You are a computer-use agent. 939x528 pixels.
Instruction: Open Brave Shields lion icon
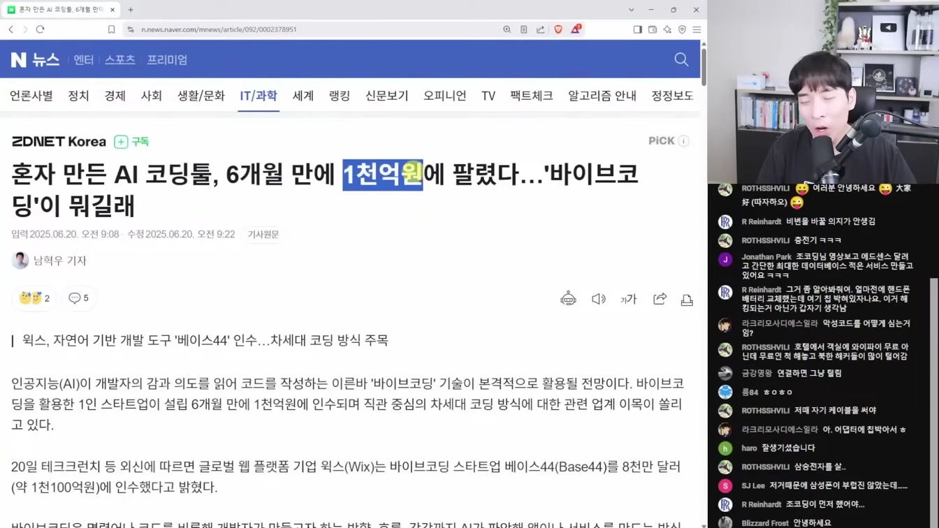558,29
